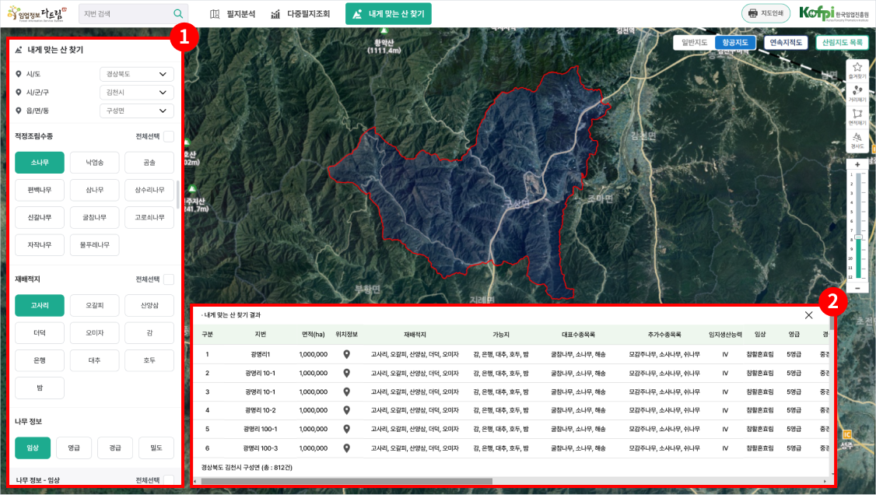Select the 거리재기 distance measure tool
The image size is (876, 495).
point(857,93)
